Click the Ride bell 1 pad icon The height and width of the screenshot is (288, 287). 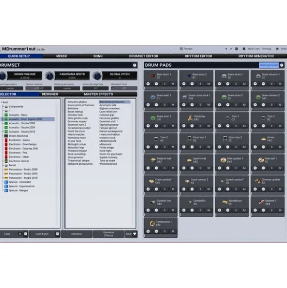coord(261,160)
